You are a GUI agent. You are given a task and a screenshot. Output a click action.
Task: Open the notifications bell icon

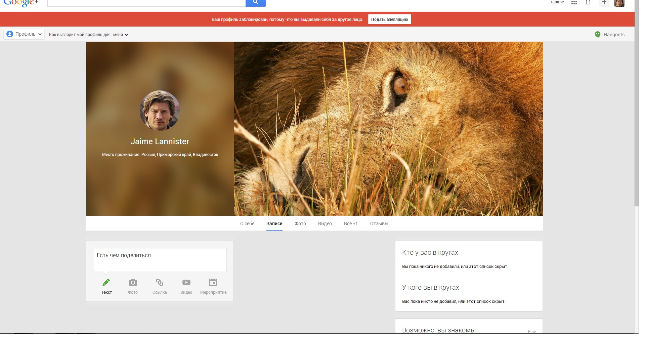(588, 3)
